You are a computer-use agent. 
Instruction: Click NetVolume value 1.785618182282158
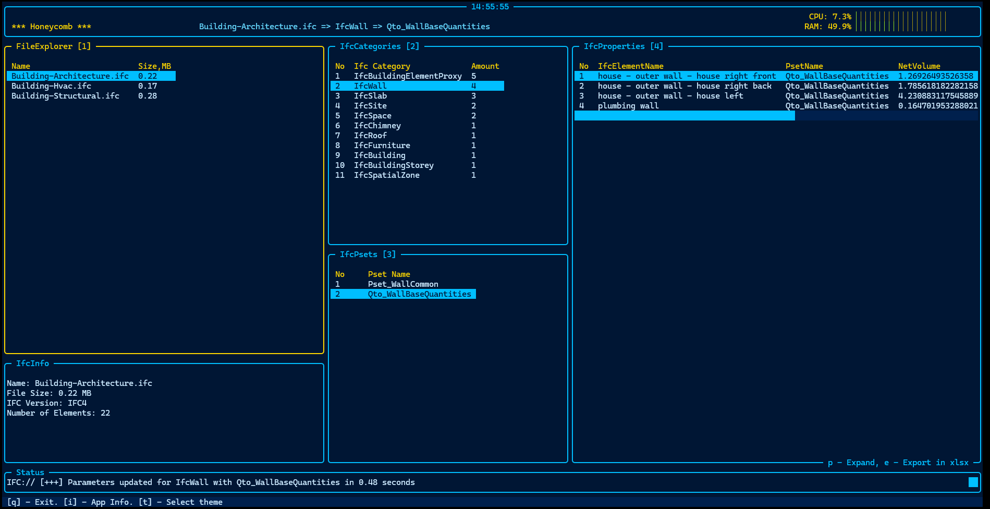[x=938, y=86]
